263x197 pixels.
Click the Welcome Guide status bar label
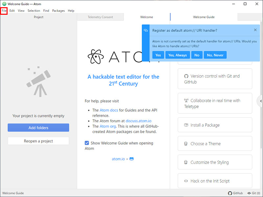(x=13, y=193)
